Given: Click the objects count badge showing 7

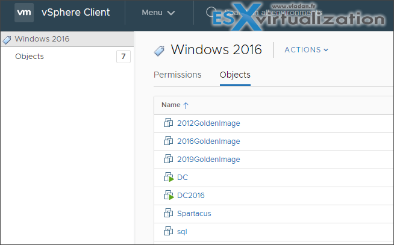Looking at the screenshot, I should tap(124, 57).
